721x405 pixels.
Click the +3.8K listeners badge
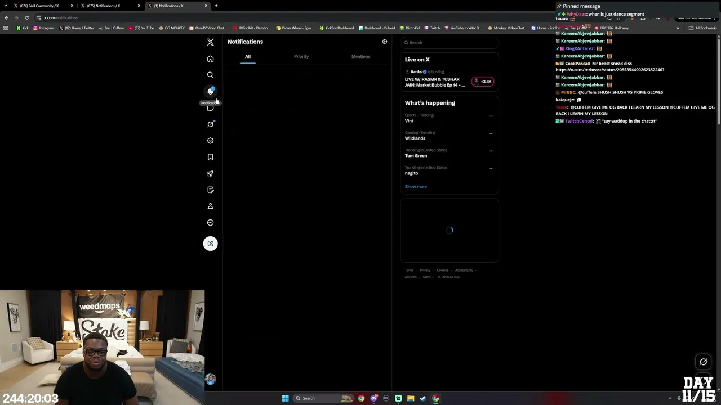(x=483, y=82)
